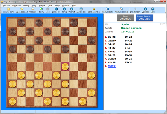Screen dimensions: 167x114
Task: Select move 44-39 in the move list
Action: [x=112, y=63]
